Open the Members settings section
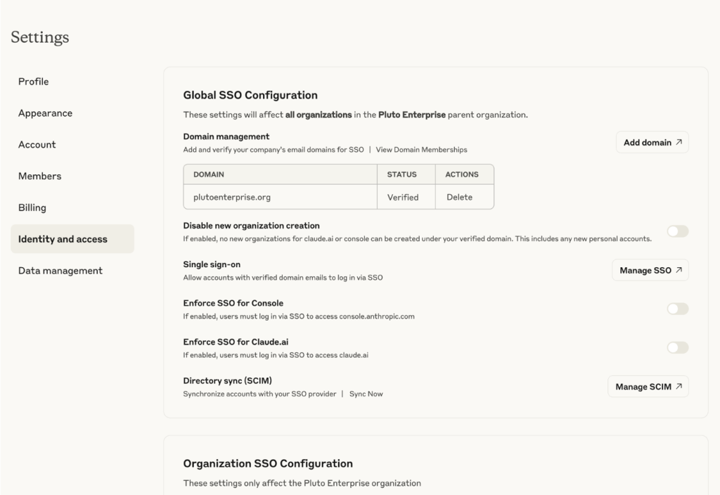Screen dimensions: 720x495 pos(39,176)
